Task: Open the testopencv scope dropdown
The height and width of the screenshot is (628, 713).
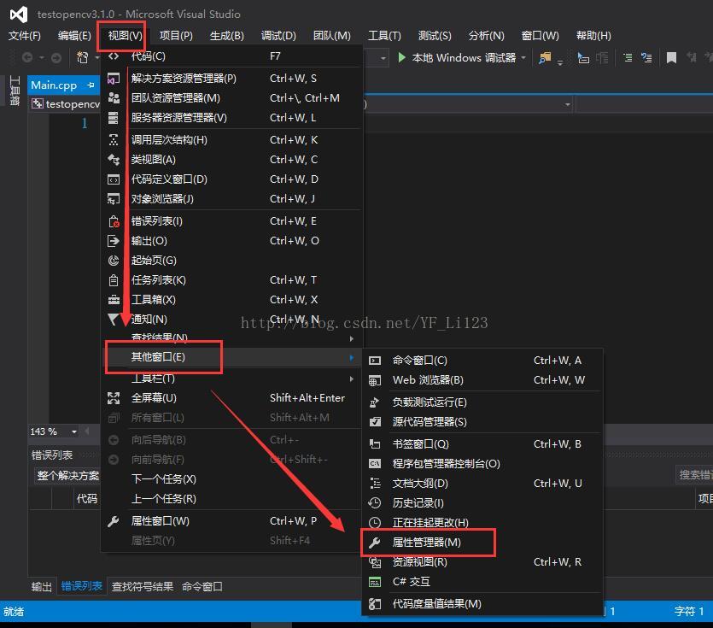Action: tap(67, 104)
